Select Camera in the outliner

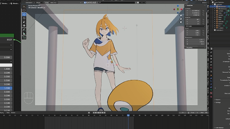coord(221,11)
